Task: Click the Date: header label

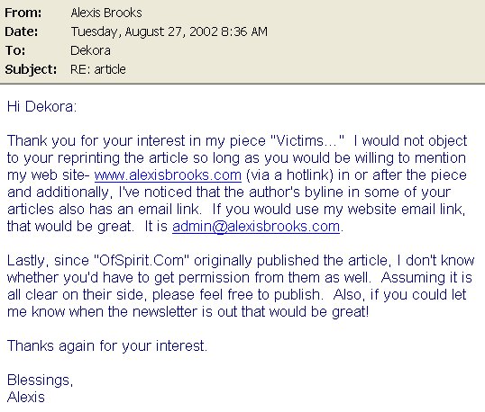Action: 22,31
